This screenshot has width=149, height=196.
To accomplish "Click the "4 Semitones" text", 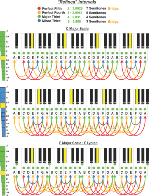I will (x=96, y=17).
